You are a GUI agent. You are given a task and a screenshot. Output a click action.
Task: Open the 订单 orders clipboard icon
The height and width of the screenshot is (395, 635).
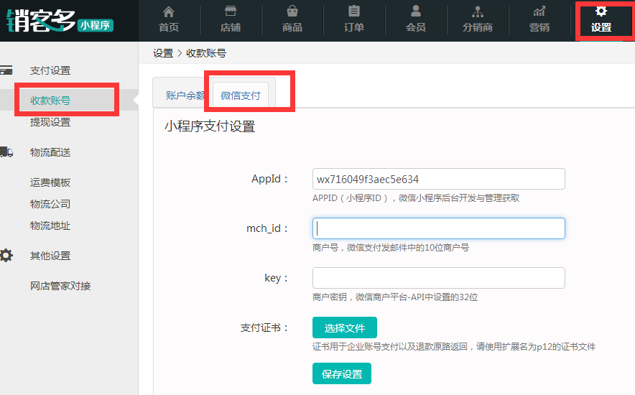pos(354,11)
